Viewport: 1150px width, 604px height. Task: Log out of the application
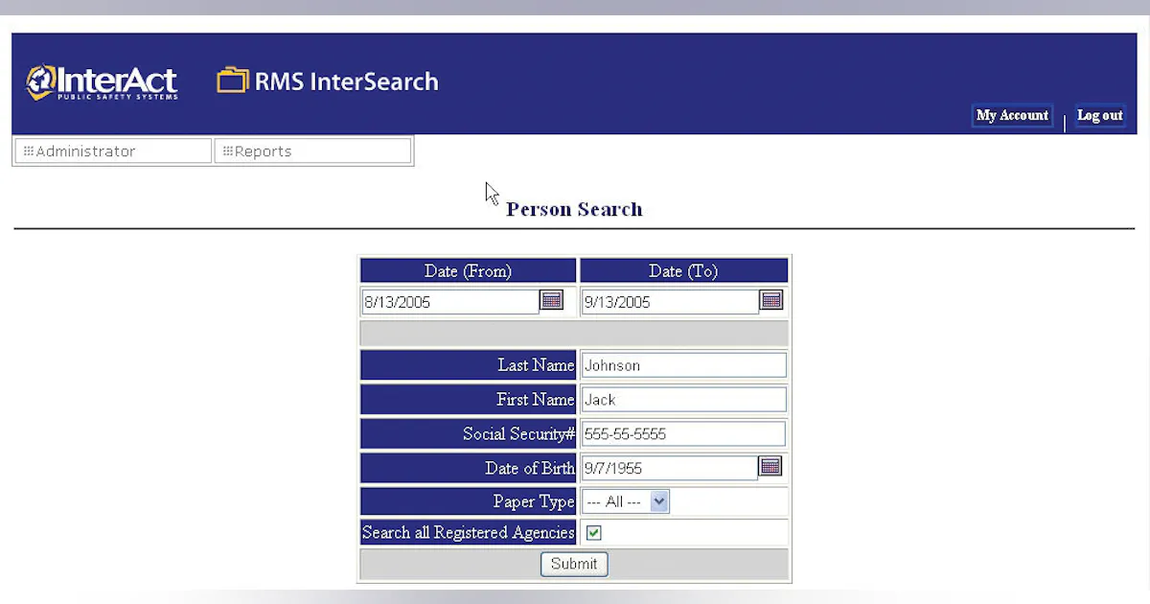coord(1099,115)
